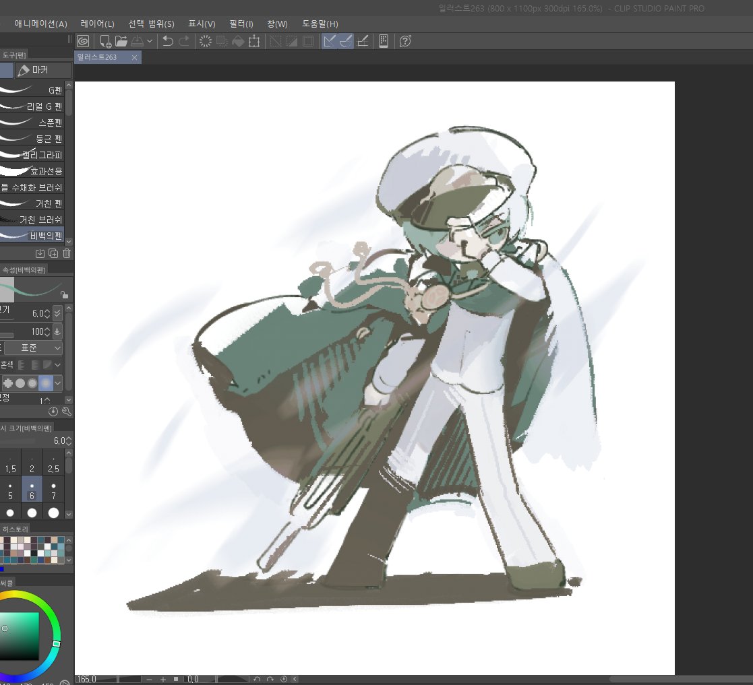Create a new canvas with the New icon
Image resolution: width=753 pixels, height=685 pixels.
coord(105,41)
